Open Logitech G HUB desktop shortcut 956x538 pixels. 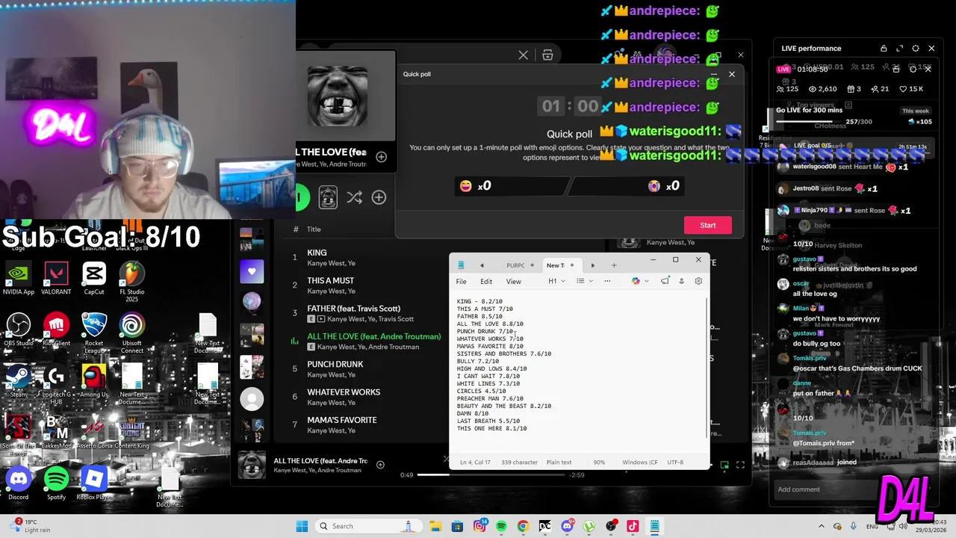point(56,384)
